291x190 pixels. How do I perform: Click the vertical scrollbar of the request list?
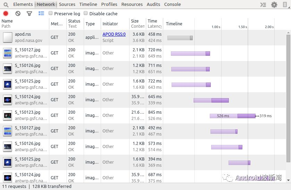288,97
